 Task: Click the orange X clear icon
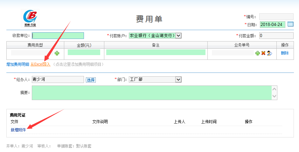(x=263, y=53)
